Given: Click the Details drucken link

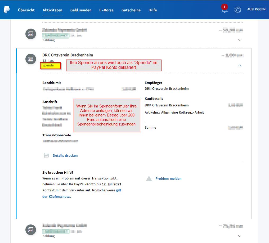Looking at the screenshot, I should (x=65, y=156).
